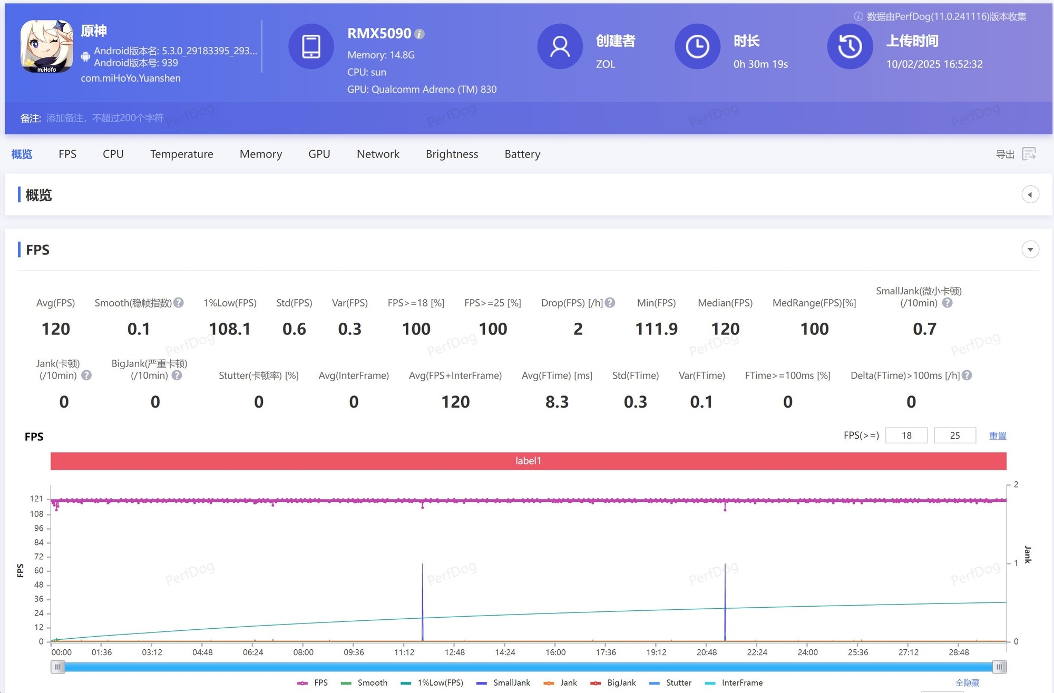This screenshot has width=1054, height=693.
Task: Click the 重置 reset link
Action: [998, 435]
